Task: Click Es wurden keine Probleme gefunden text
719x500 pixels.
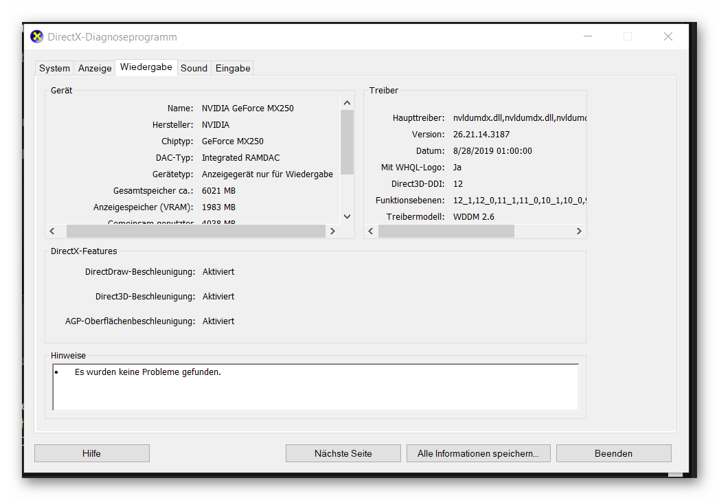Action: (x=148, y=372)
